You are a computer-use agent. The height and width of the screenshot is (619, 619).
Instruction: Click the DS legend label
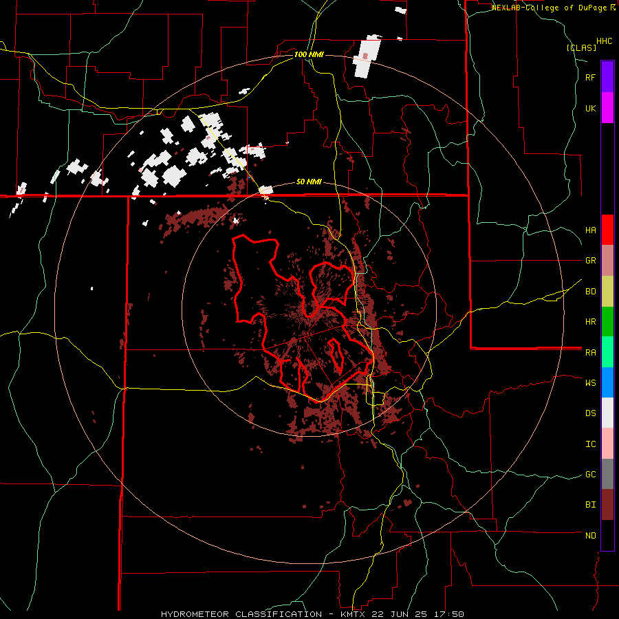coord(591,413)
